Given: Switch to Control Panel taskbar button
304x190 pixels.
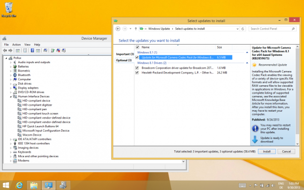Looking at the screenshot, I should pyautogui.click(x=49, y=186).
